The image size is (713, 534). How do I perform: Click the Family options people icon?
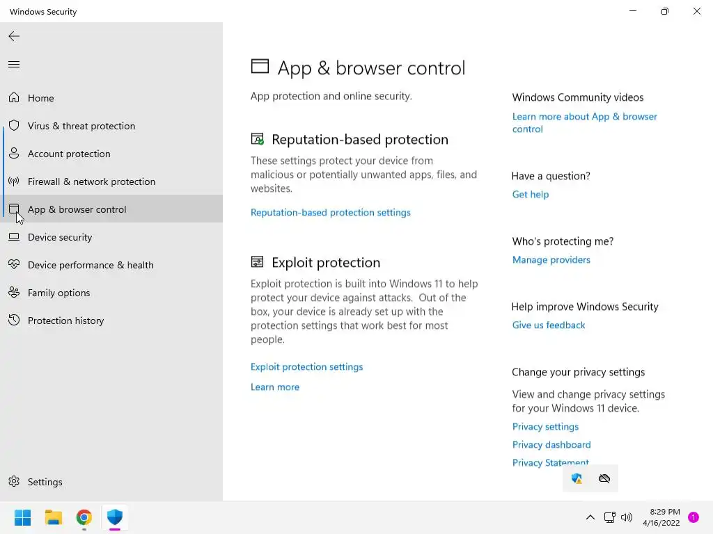tap(14, 293)
